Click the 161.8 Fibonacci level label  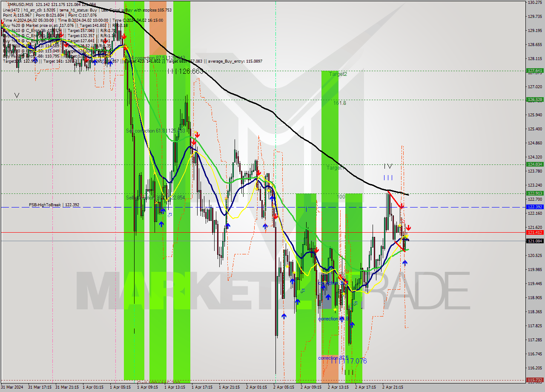tap(340, 103)
